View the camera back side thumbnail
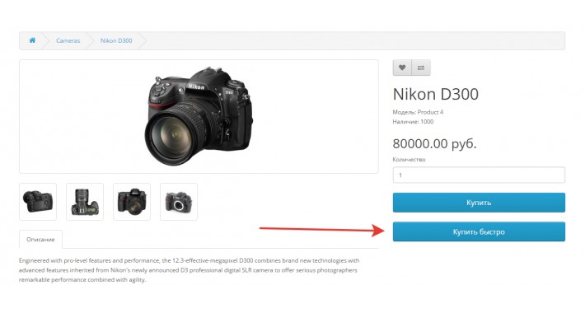The image size is (585, 313). (x=38, y=202)
